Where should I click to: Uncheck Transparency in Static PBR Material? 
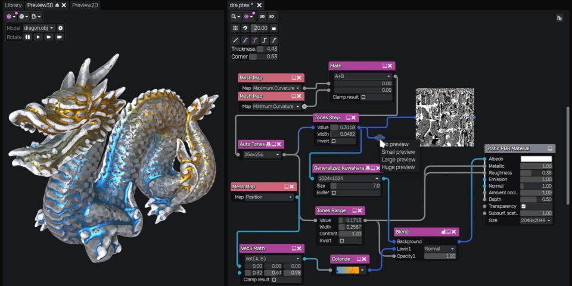coord(523,206)
